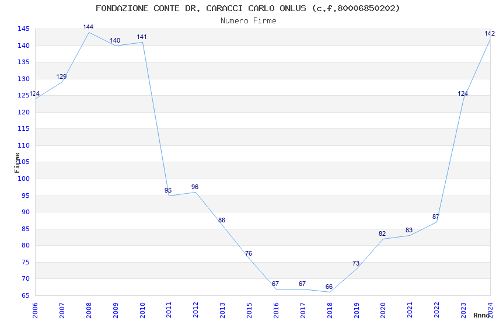Screen dimensions: 496x321
Task: Click the y-axis value 75
Action: pos(26,262)
